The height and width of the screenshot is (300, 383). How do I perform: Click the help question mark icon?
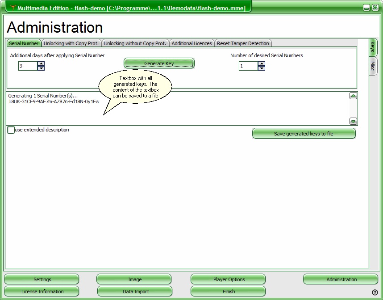coord(375,292)
